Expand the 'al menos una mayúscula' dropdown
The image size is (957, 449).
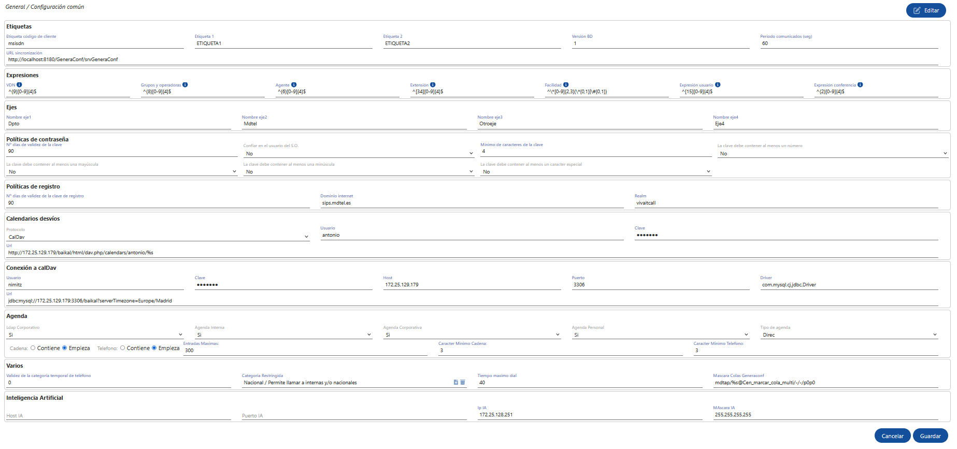(x=122, y=171)
